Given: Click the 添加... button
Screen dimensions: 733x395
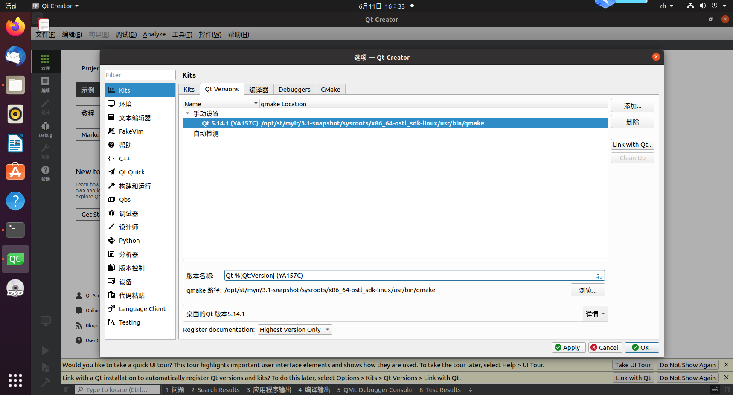Looking at the screenshot, I should click(x=633, y=106).
